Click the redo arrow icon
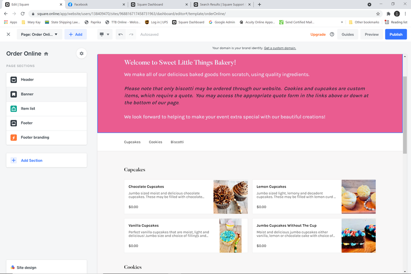Image resolution: width=411 pixels, height=274 pixels. click(131, 35)
